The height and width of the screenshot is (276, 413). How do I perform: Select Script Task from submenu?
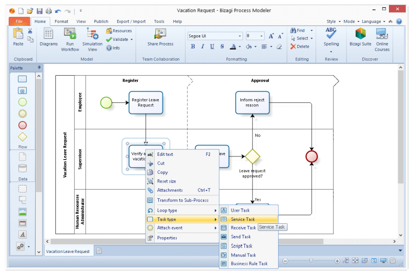(x=249, y=246)
